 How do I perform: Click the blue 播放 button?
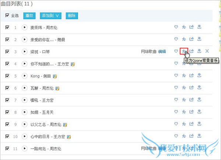29,15
